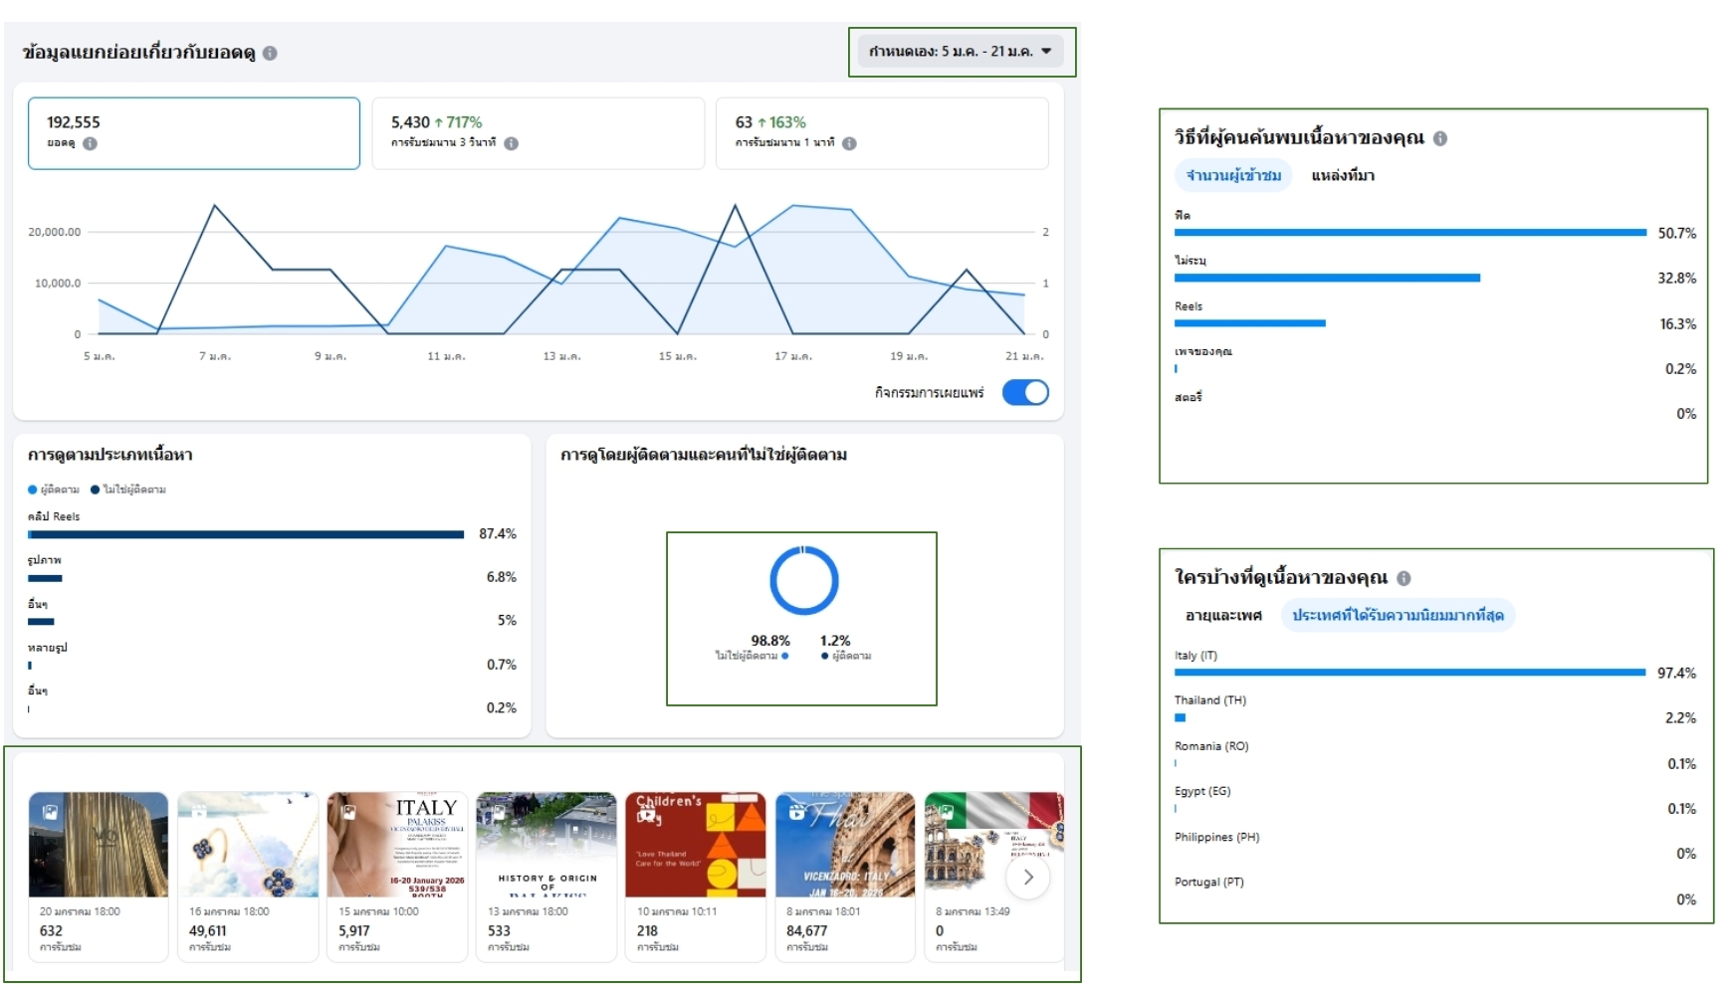Click the followers donut chart

(803, 581)
